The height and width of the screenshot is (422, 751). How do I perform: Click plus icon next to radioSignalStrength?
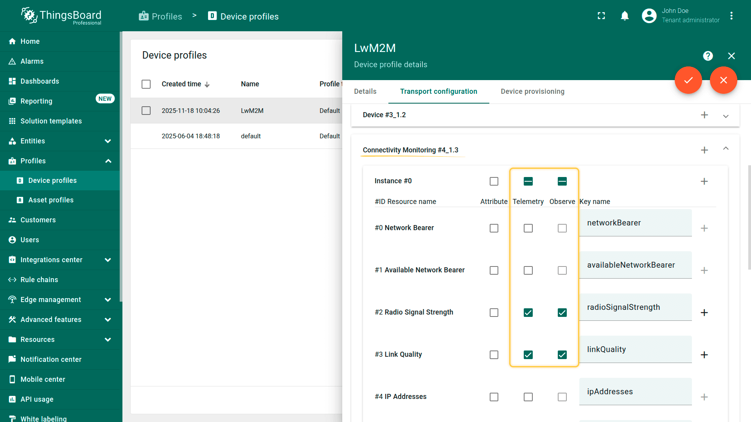704,313
